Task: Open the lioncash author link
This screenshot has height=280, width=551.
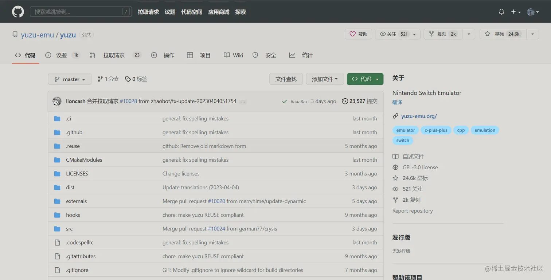Action: (75, 101)
